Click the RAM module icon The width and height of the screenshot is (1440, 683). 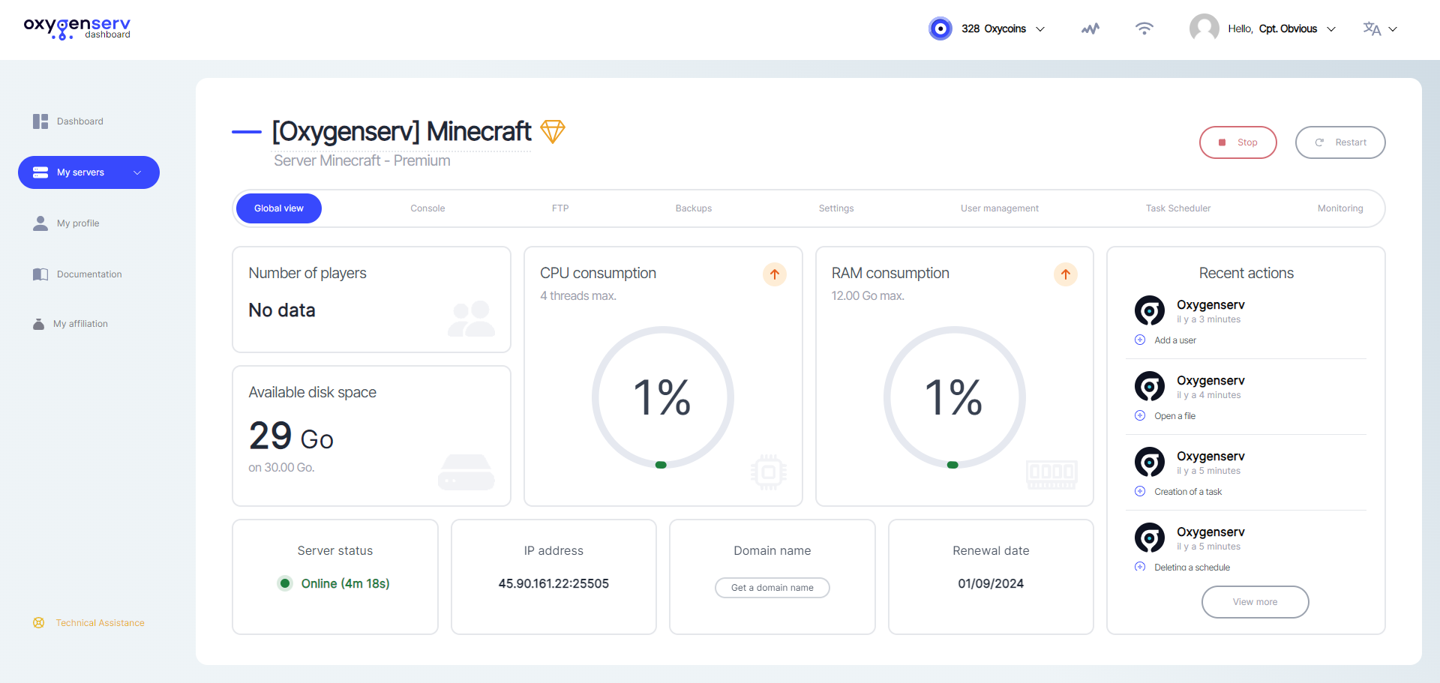tap(1051, 475)
